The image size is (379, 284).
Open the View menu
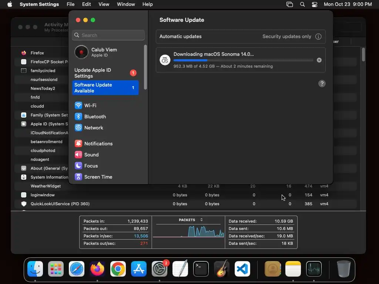tap(104, 4)
